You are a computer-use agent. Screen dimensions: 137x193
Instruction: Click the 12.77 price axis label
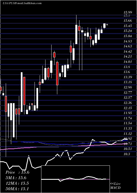tap(128, 93)
